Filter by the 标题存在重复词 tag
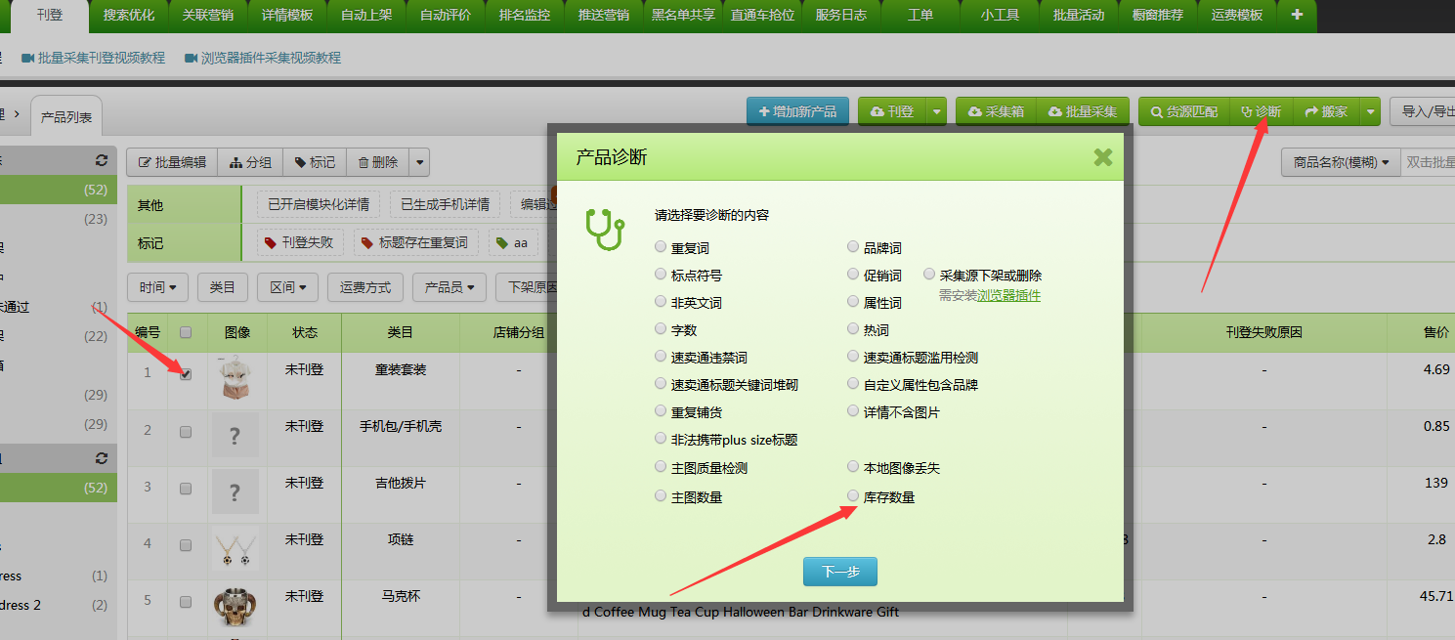The image size is (1455, 640). tap(416, 242)
